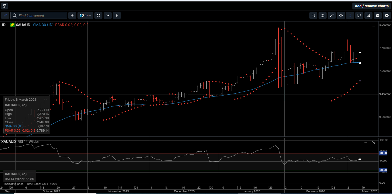Capture a chart snapshot with the camera icon
The image size is (392, 194).
point(377,15)
